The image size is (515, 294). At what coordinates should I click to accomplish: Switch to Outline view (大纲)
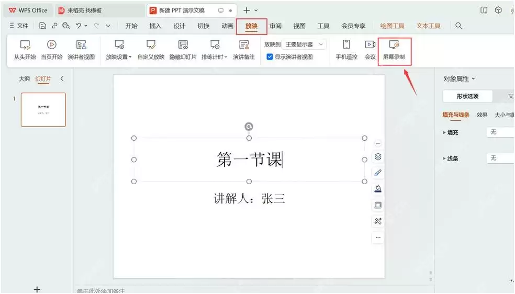(24, 79)
